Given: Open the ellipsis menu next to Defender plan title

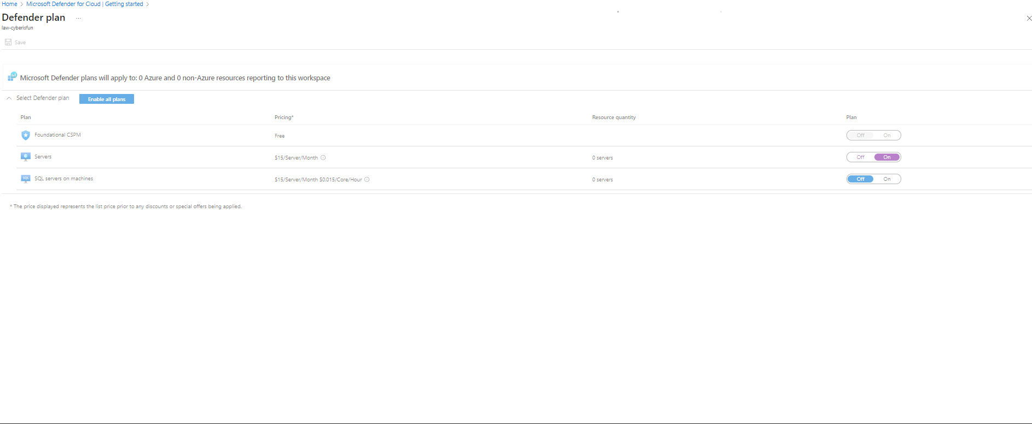Looking at the screenshot, I should (78, 18).
